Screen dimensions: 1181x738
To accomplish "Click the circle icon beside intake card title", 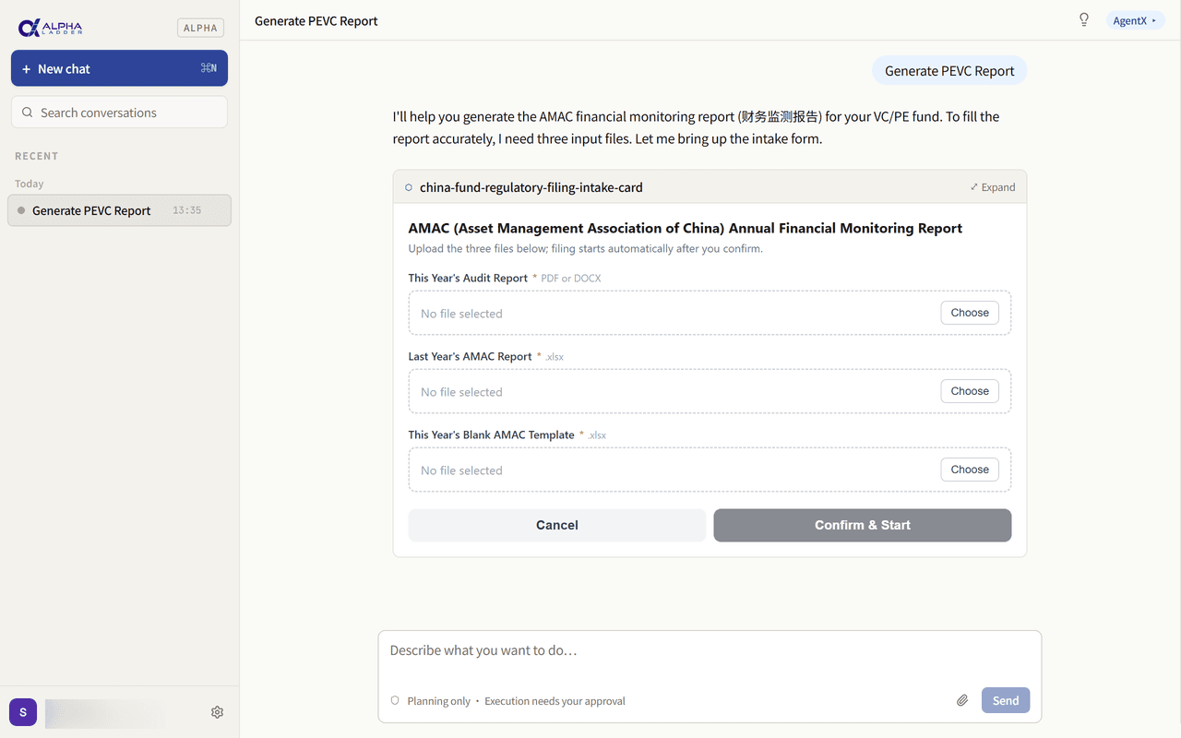I will tap(409, 187).
